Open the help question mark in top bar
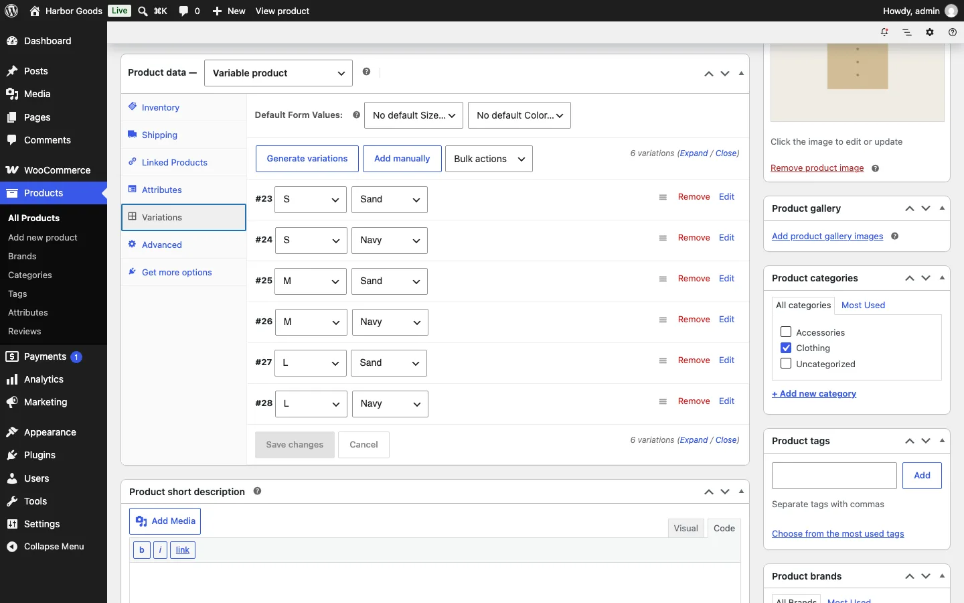 click(953, 32)
